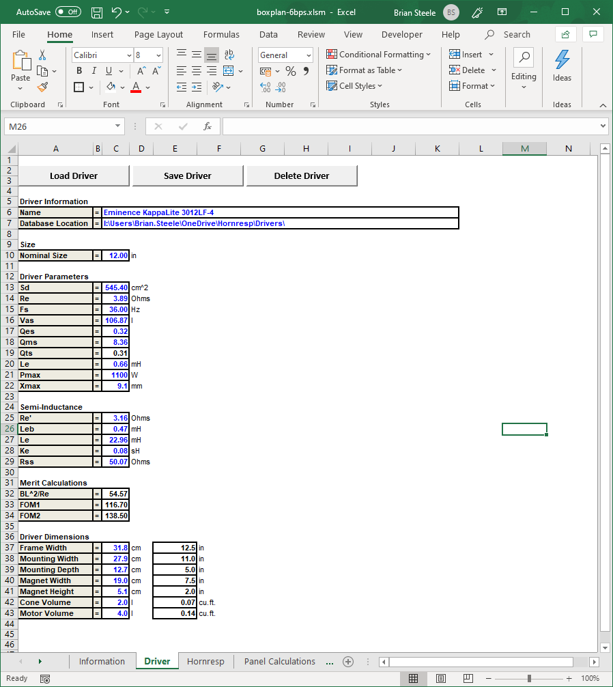This screenshot has height=687, width=613.
Task: Click the Align Left icon
Action: (182, 71)
